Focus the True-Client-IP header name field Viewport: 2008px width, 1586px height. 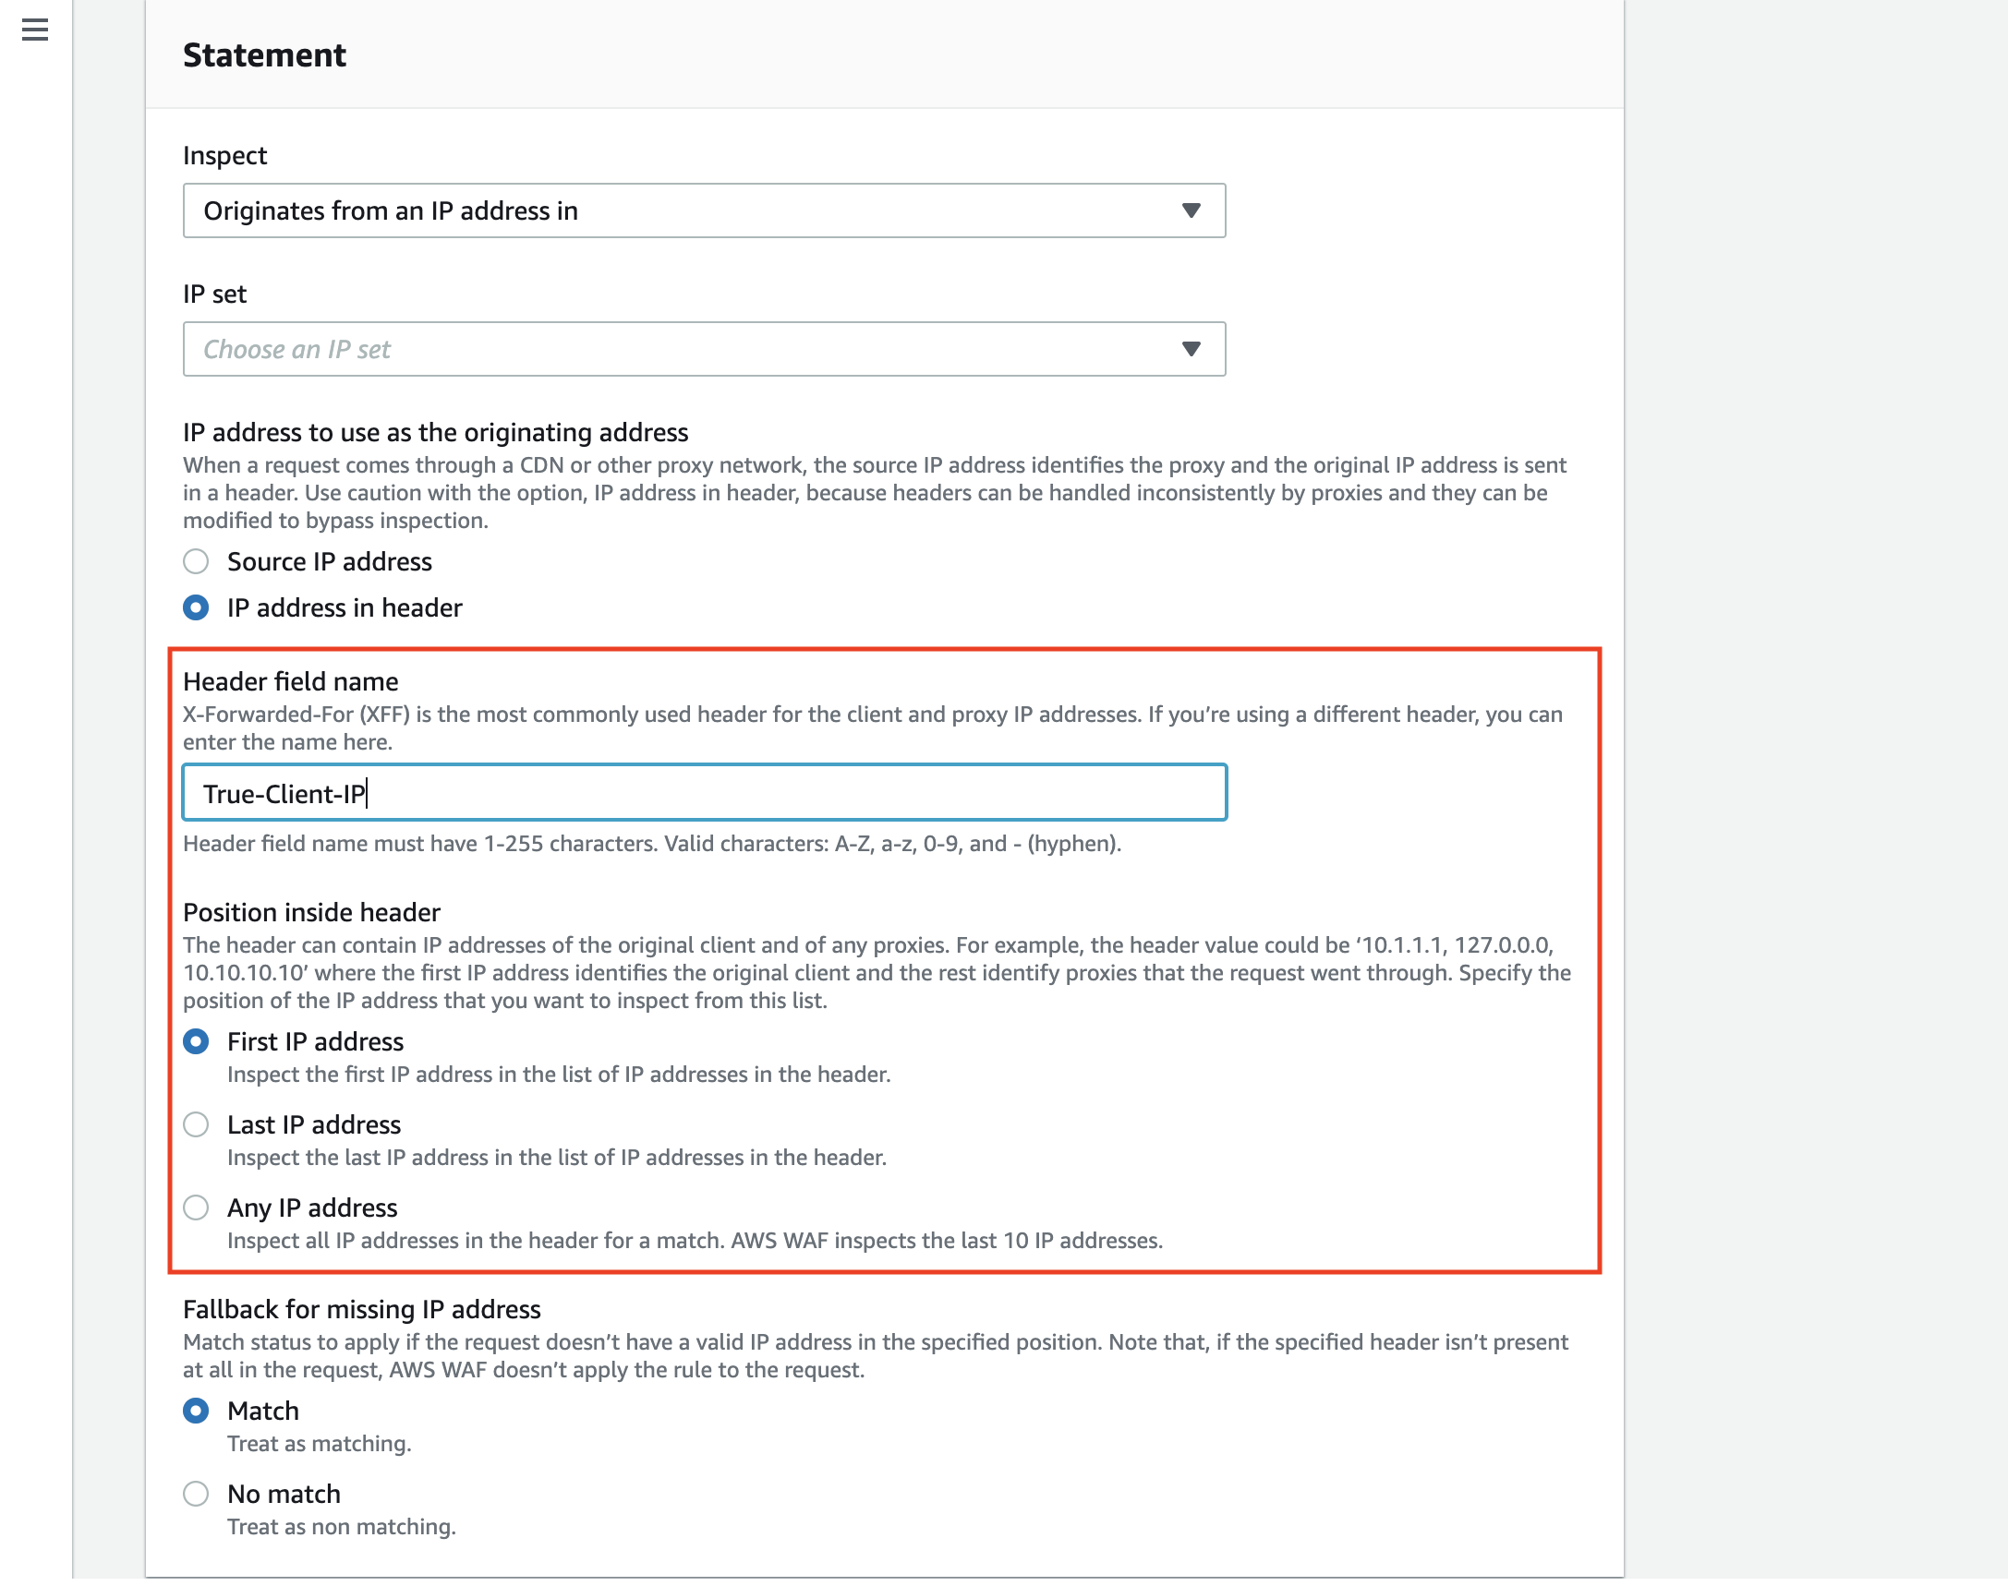point(704,793)
